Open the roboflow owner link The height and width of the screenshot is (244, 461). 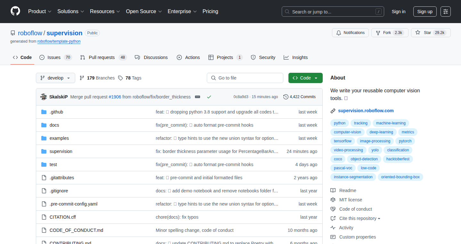tap(30, 33)
